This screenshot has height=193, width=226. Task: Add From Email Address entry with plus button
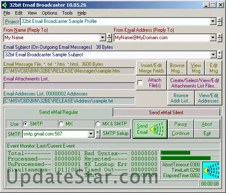[219, 36]
